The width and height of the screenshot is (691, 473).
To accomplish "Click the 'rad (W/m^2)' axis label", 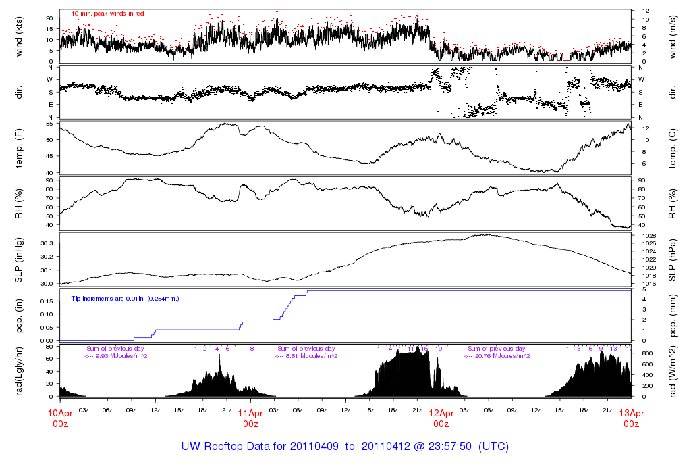I will click(x=673, y=371).
